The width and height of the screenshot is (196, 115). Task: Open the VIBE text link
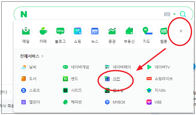[x=158, y=102]
